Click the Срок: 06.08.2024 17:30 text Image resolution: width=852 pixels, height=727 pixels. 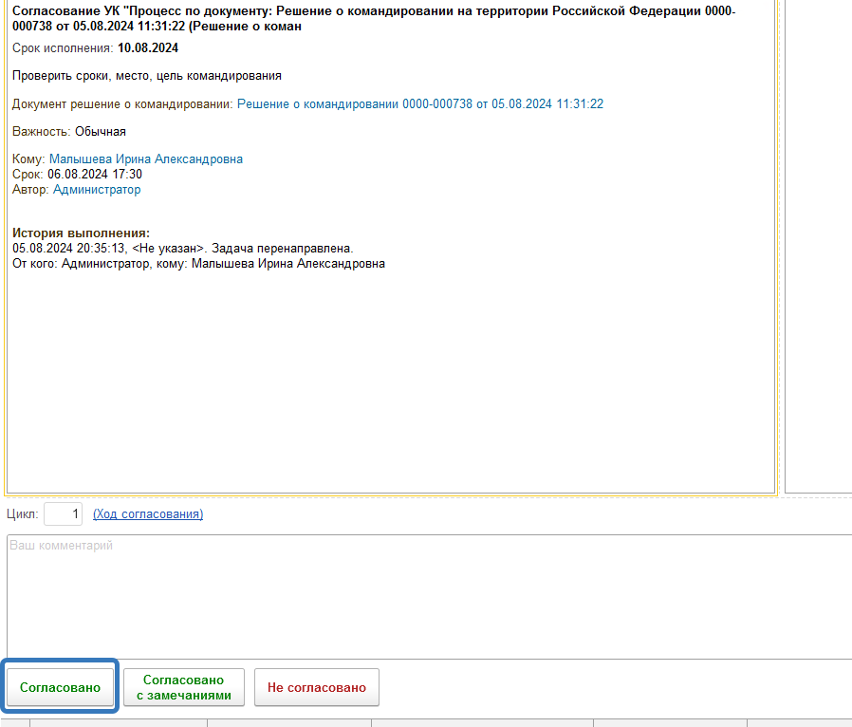[x=77, y=175]
